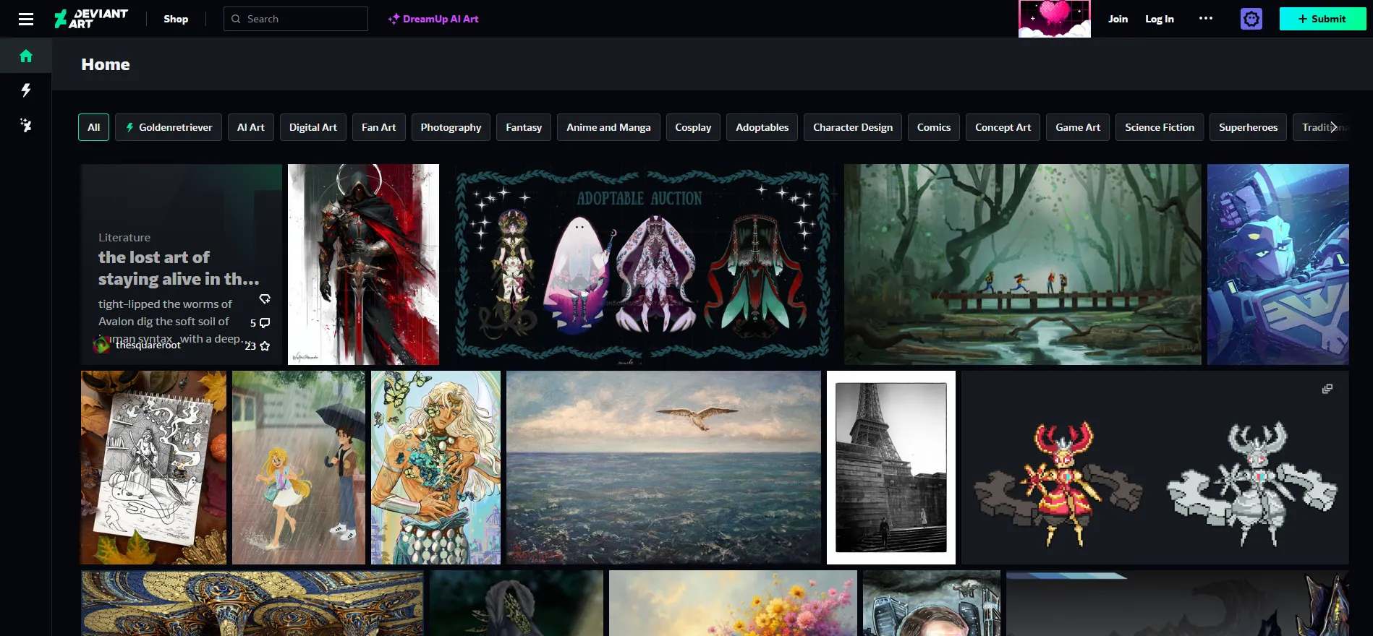The width and height of the screenshot is (1373, 636).
Task: Favourite the literature post with star icon
Action: click(265, 346)
